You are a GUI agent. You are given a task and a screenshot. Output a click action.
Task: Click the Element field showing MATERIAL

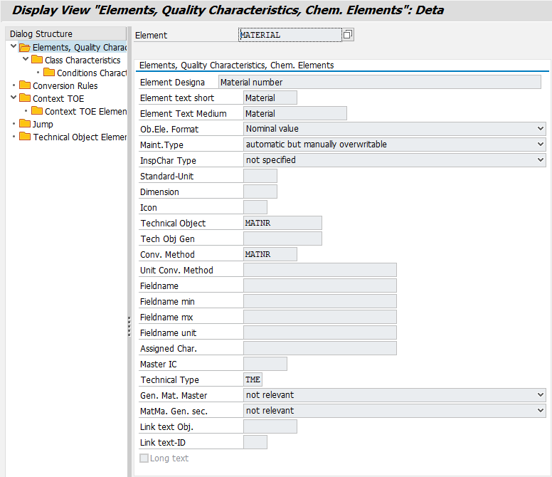(x=290, y=35)
